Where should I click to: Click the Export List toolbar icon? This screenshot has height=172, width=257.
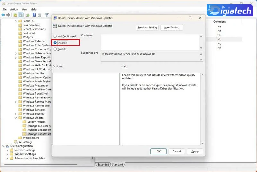coord(27,15)
